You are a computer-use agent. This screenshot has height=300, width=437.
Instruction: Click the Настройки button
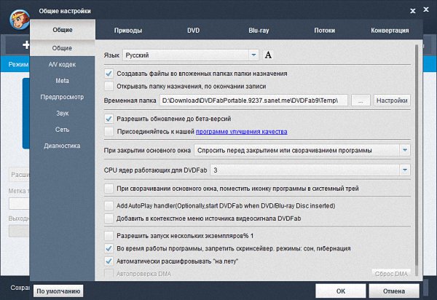click(392, 100)
